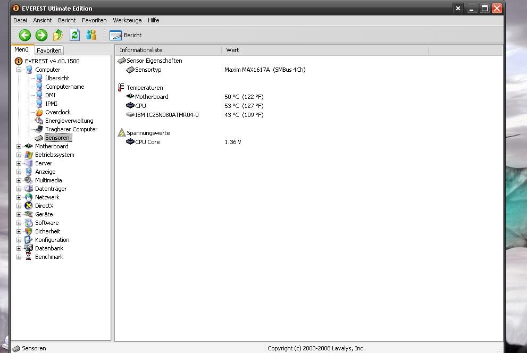Viewport: 527px width, 353px height.
Task: Open the Bericht report button
Action: [126, 35]
